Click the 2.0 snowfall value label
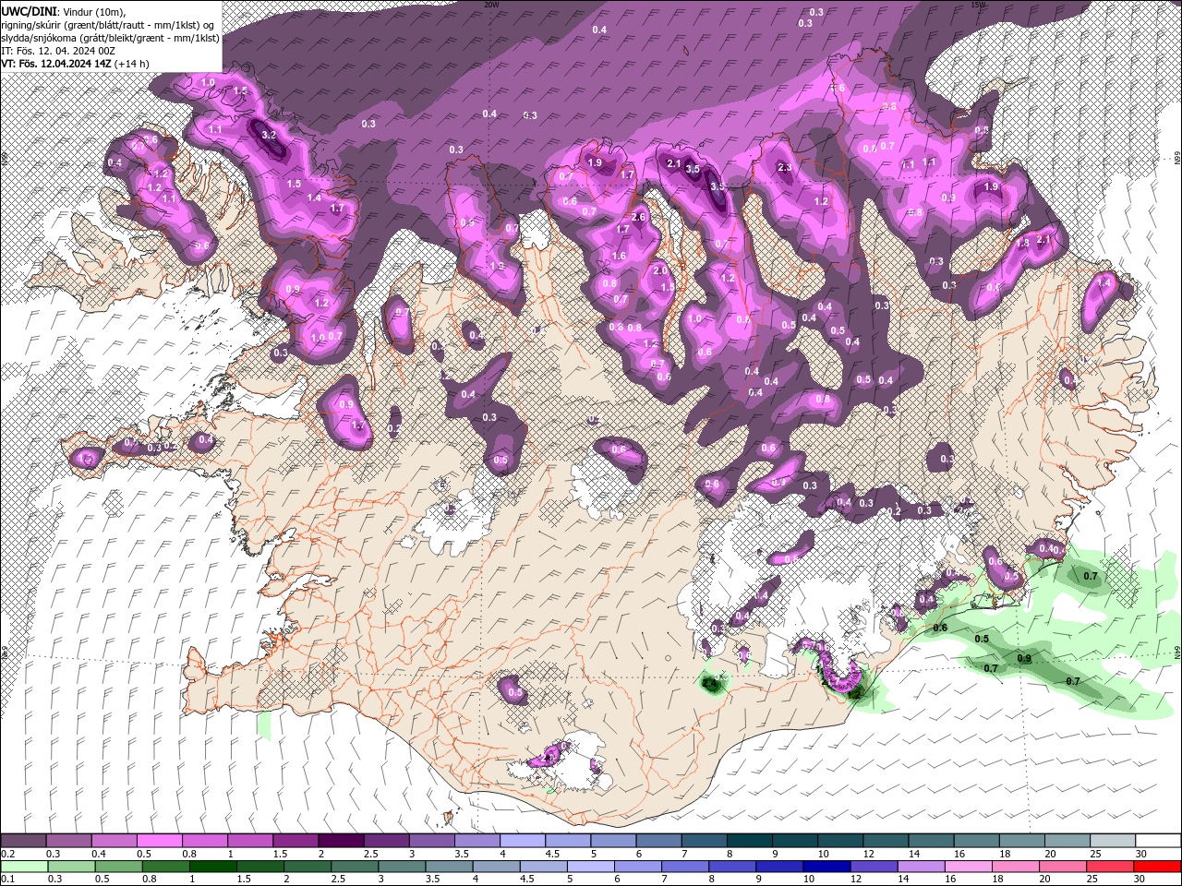This screenshot has height=886, width=1182. click(x=659, y=271)
